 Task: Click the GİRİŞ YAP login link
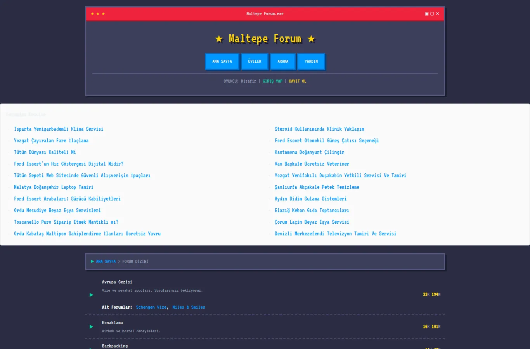coord(272,81)
